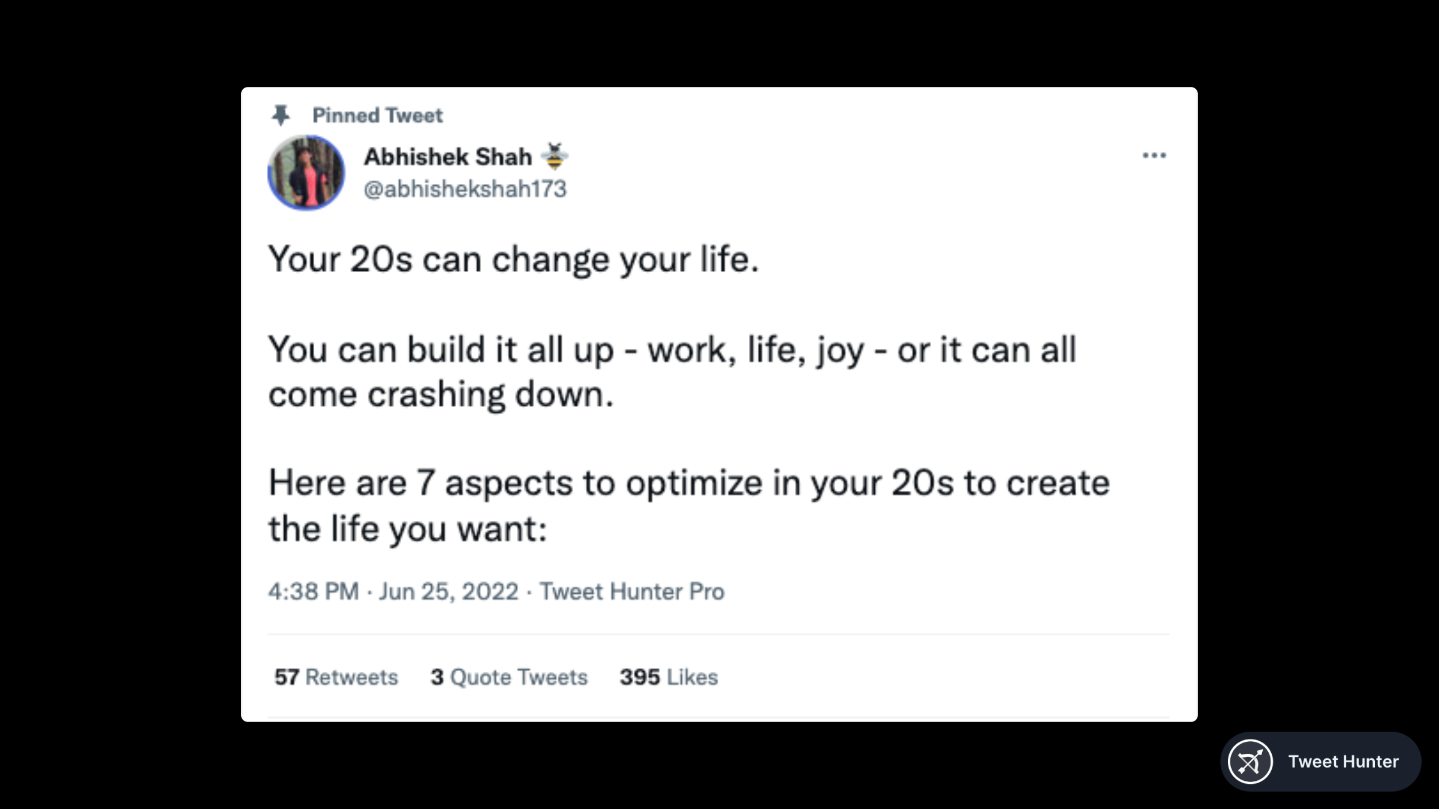Image resolution: width=1439 pixels, height=809 pixels.
Task: Click the Abhishek Shah display name
Action: point(447,157)
